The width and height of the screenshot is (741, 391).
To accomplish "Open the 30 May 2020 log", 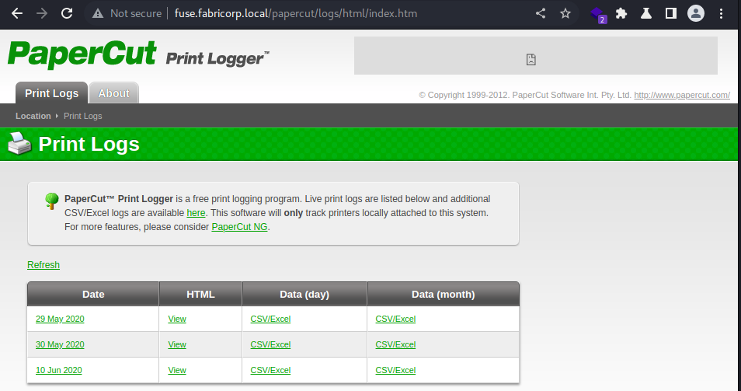I will (60, 344).
